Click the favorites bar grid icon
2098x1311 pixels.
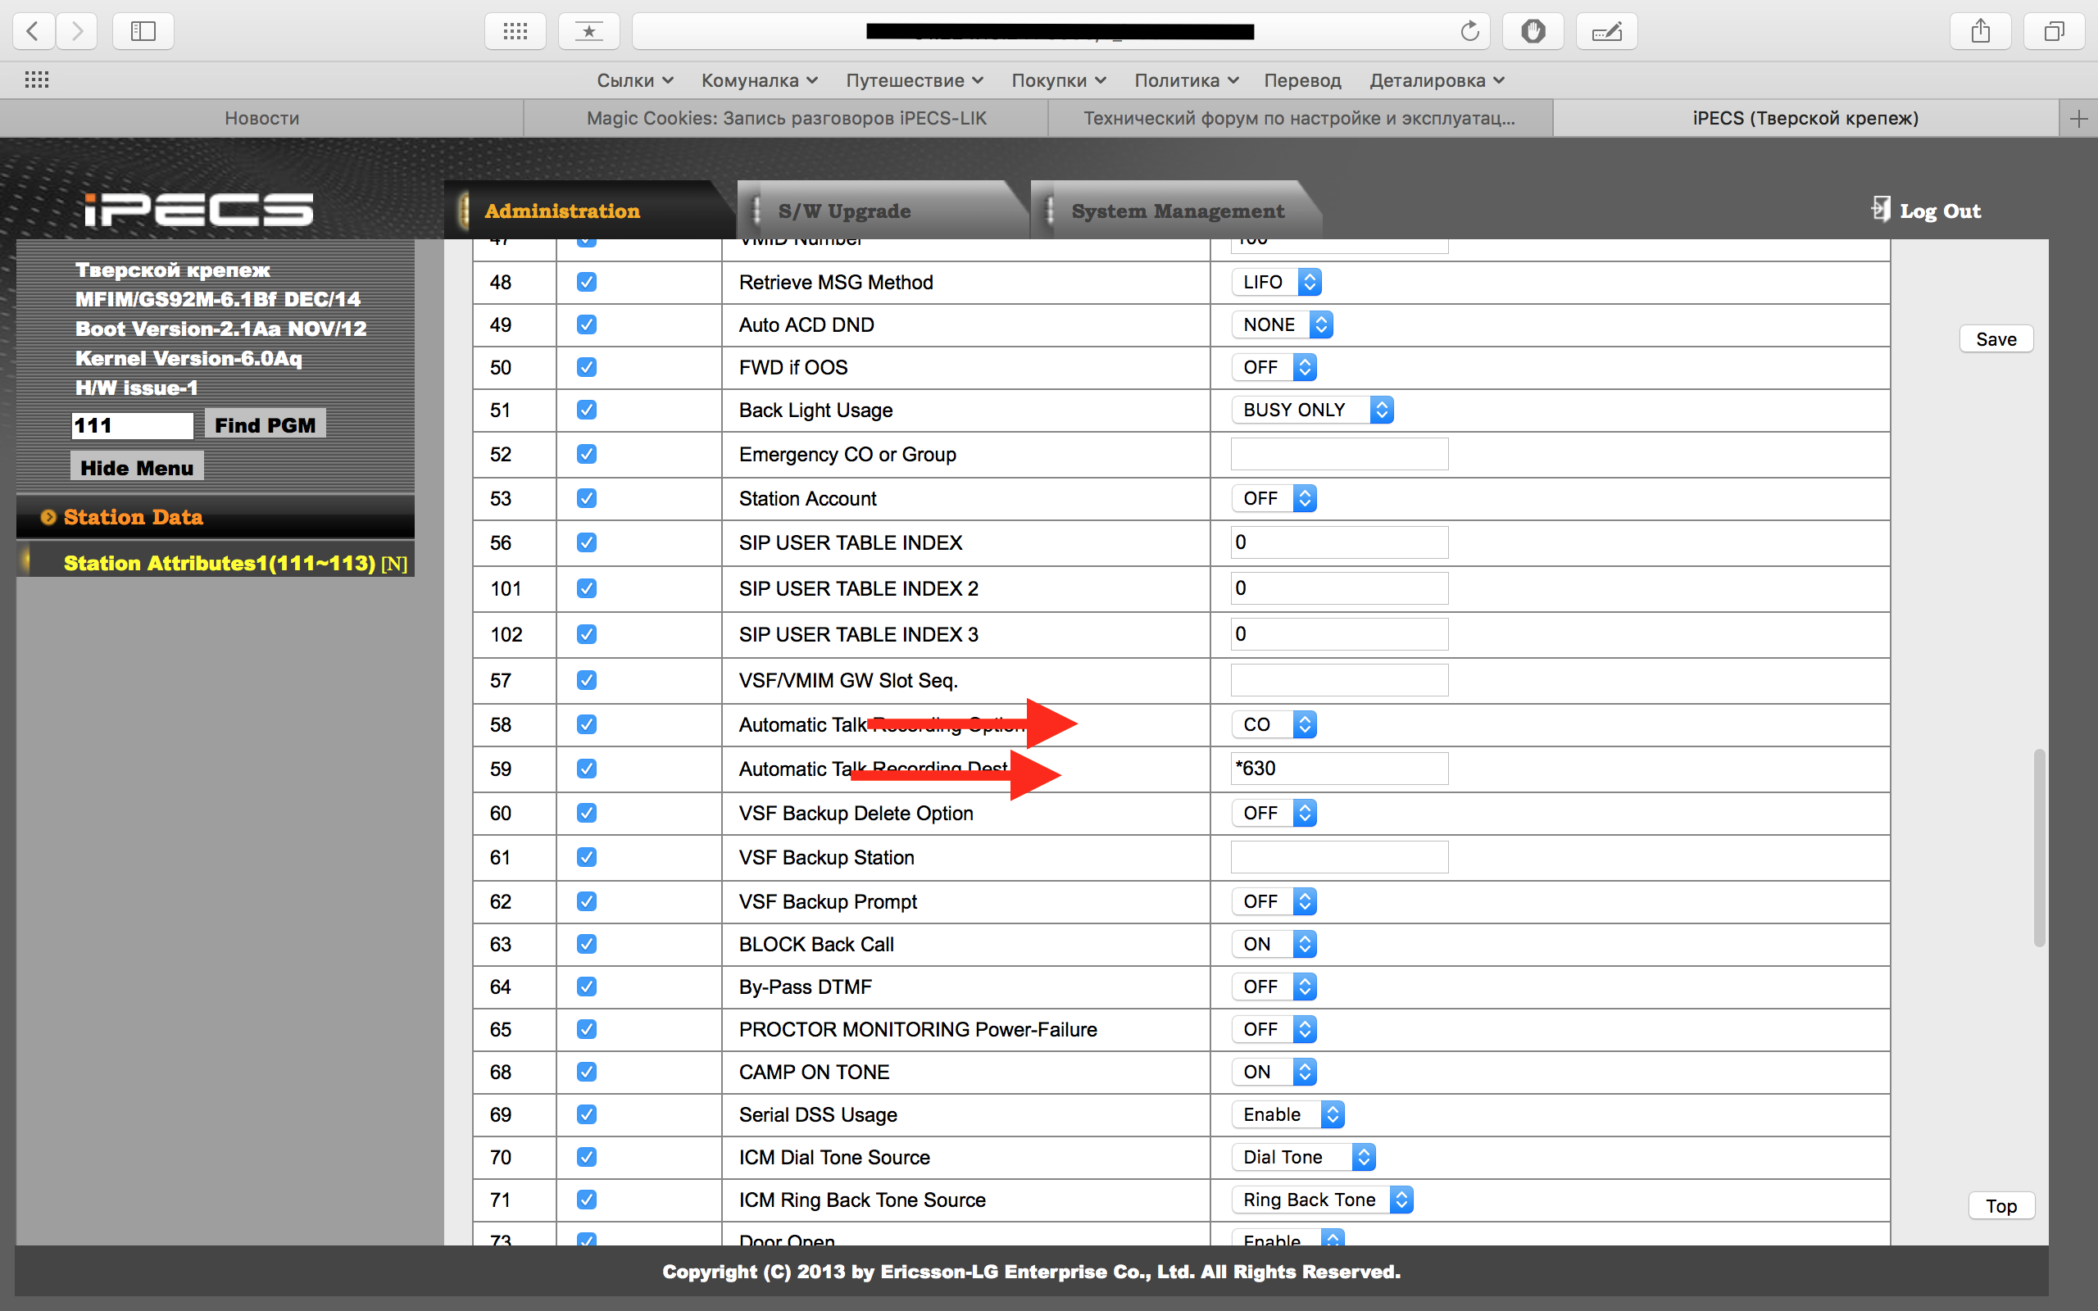tap(36, 79)
